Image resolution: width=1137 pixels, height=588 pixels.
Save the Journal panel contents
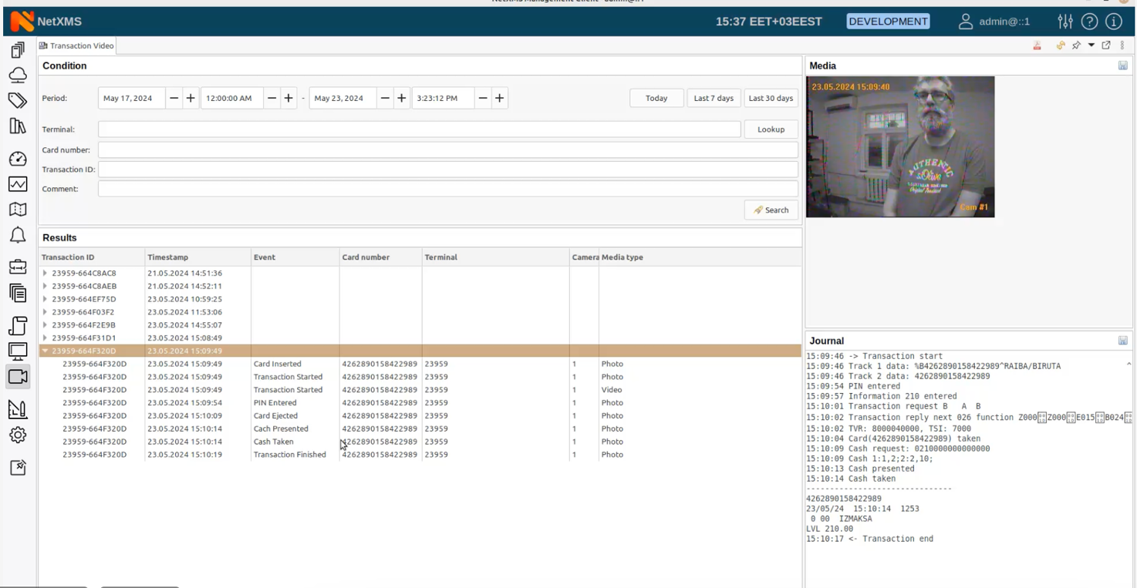[x=1122, y=341]
